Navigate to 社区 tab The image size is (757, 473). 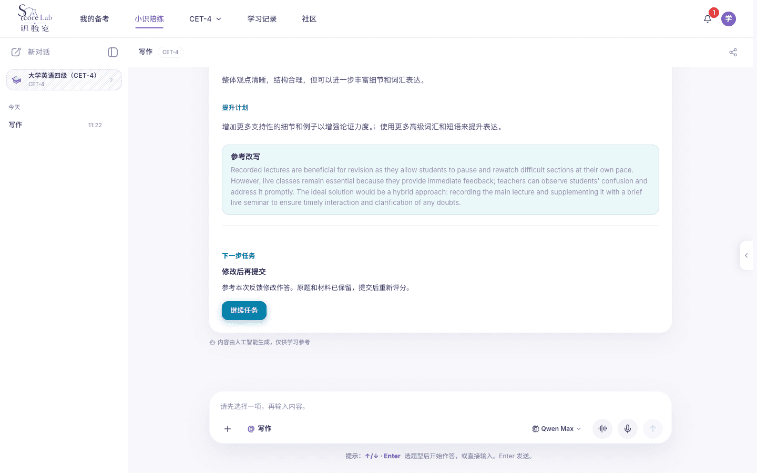tap(310, 19)
